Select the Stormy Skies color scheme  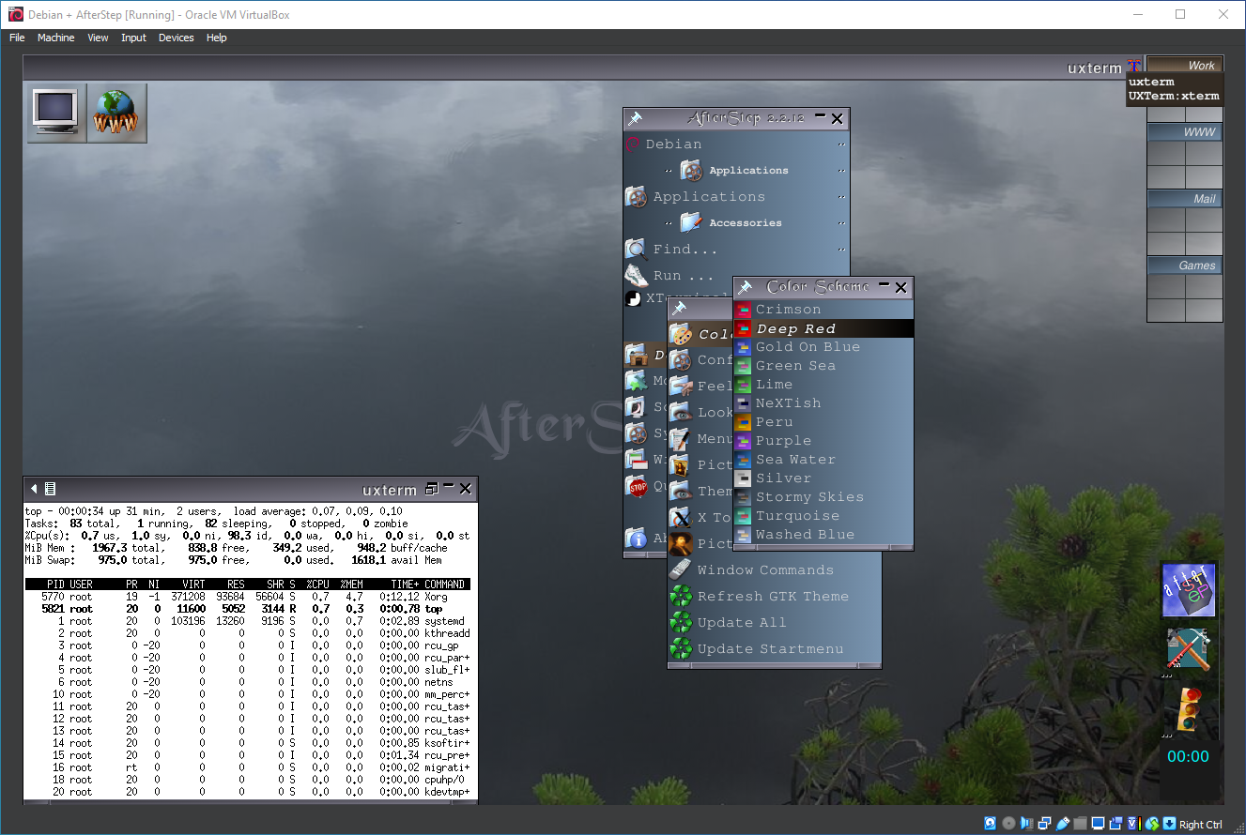pos(808,497)
